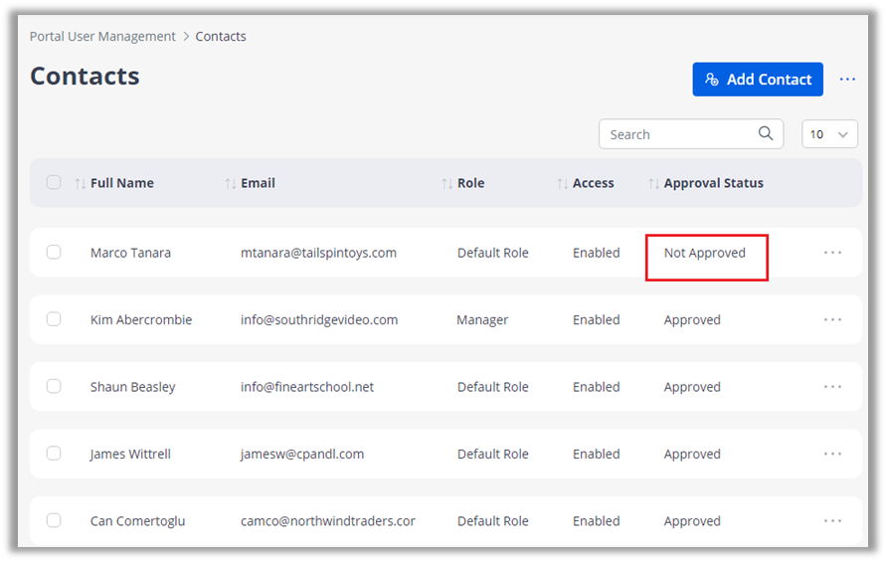The image size is (886, 562).
Task: Toggle the select-all checkbox in header
Action: tap(54, 183)
